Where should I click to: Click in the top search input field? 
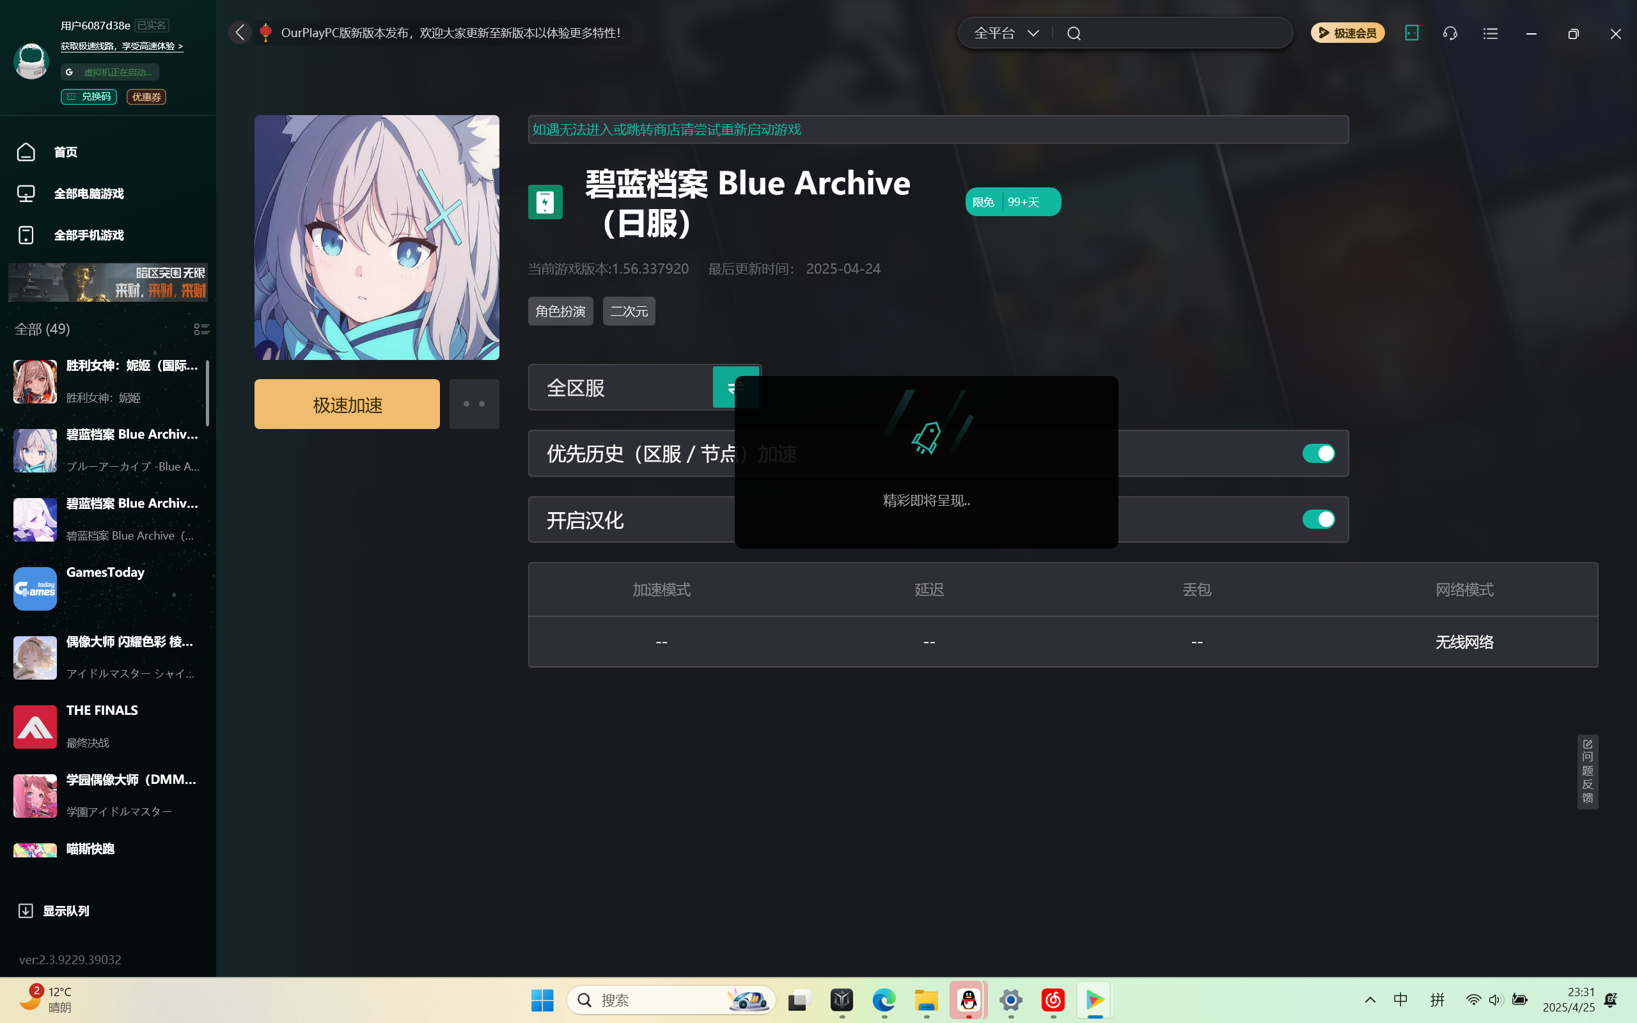coord(1184,33)
